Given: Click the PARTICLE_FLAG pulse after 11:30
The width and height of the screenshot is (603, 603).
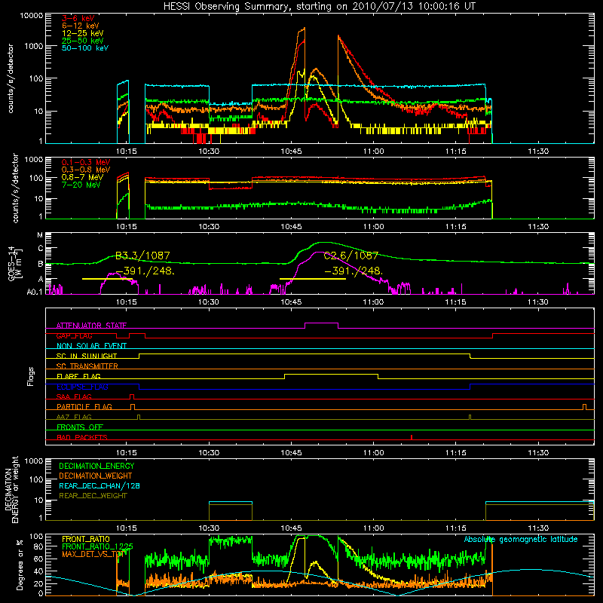Looking at the screenshot, I should coord(585,407).
